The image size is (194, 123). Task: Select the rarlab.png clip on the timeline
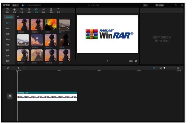click(47, 96)
